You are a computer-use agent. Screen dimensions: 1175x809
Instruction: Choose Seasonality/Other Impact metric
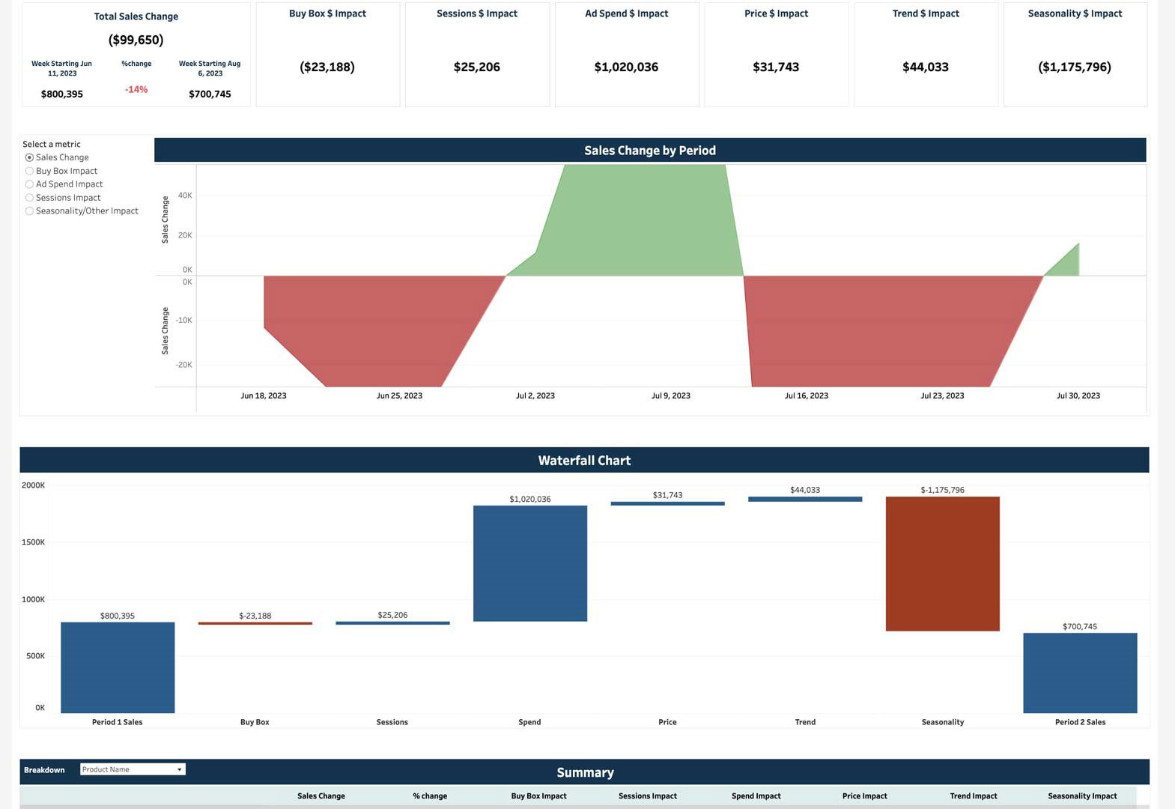pos(30,211)
